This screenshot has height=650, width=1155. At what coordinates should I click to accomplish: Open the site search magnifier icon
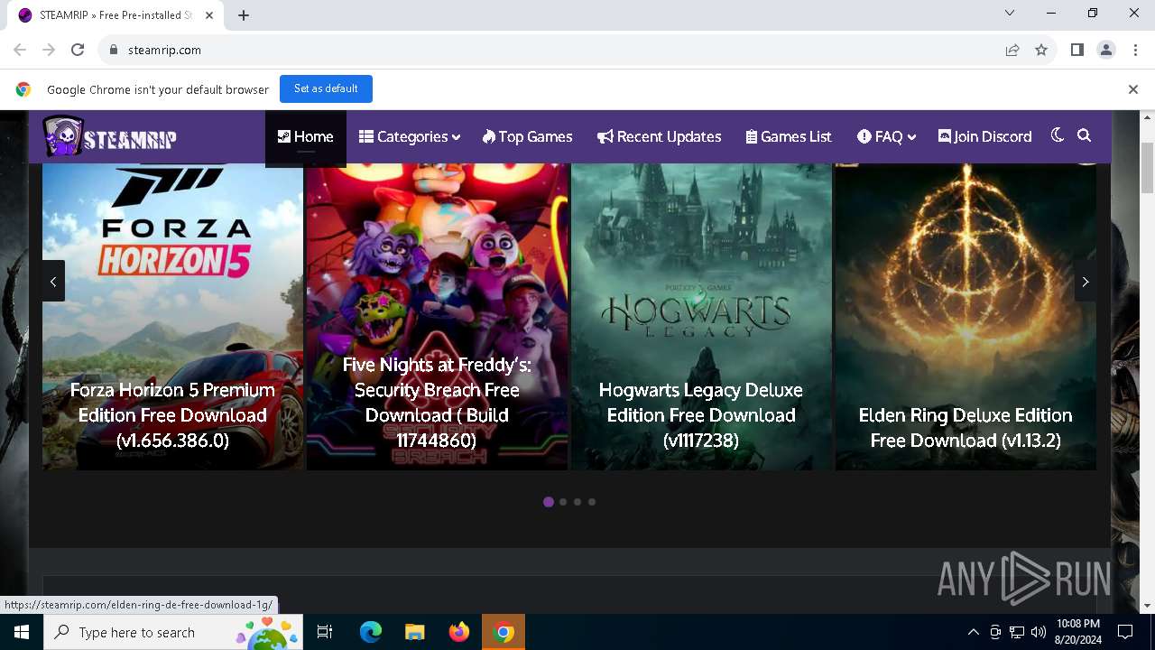1085,135
